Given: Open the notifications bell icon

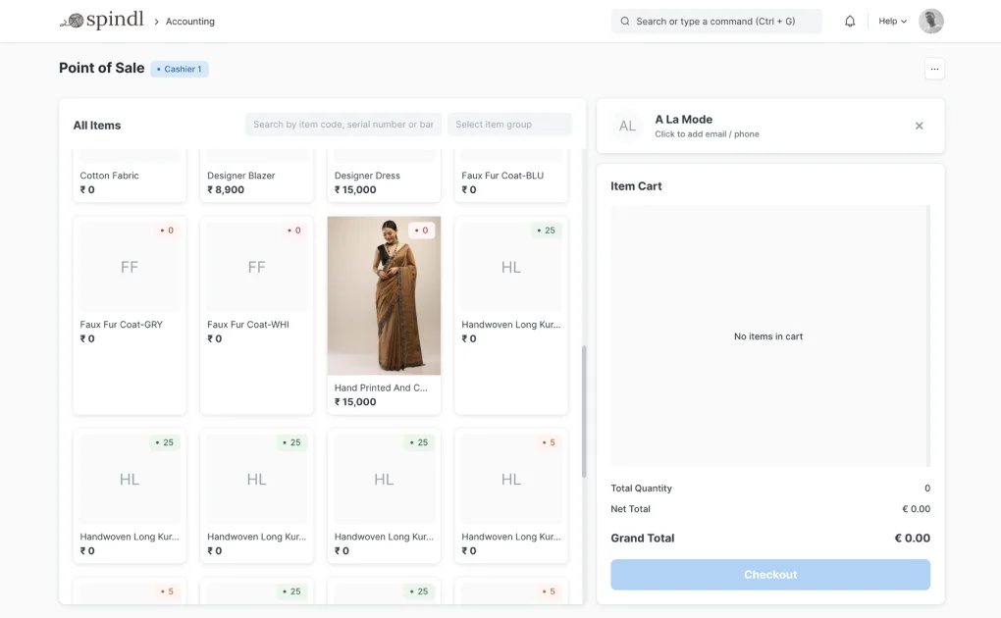Looking at the screenshot, I should [x=850, y=20].
